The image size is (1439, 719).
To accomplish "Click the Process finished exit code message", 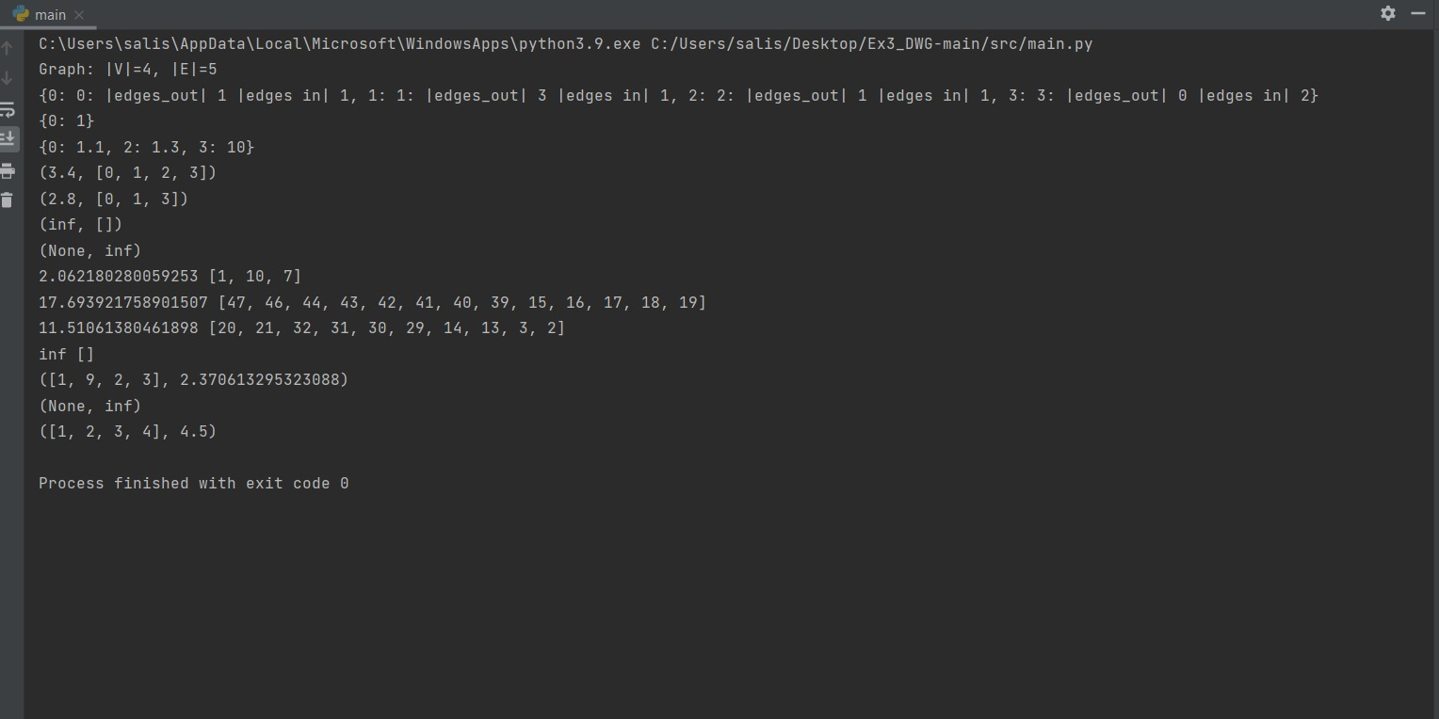I will point(193,483).
